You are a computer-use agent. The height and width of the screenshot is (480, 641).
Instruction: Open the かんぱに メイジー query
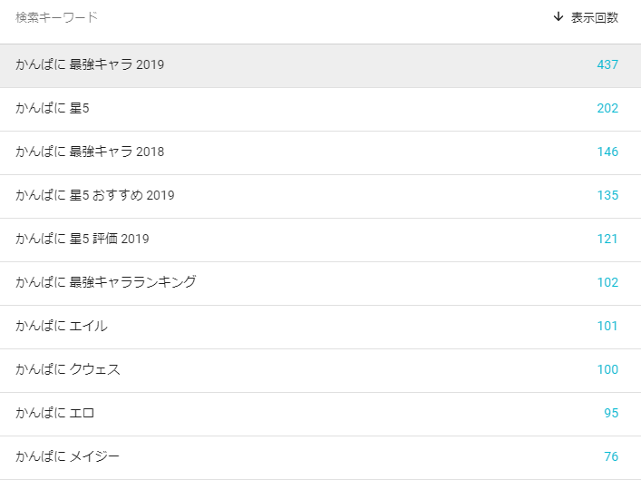coord(321,457)
